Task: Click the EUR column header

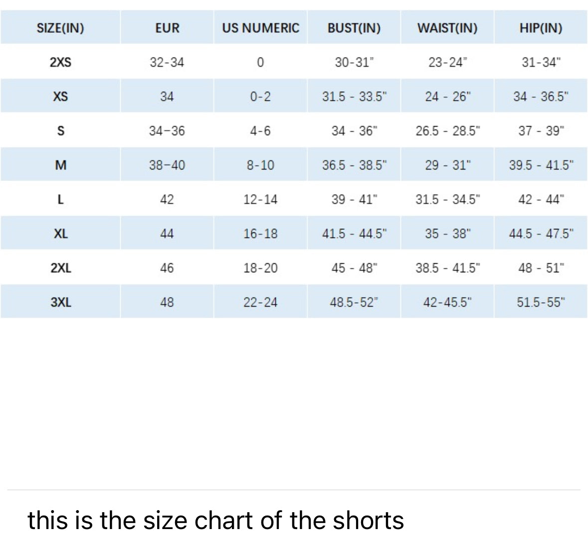Action: tap(167, 28)
